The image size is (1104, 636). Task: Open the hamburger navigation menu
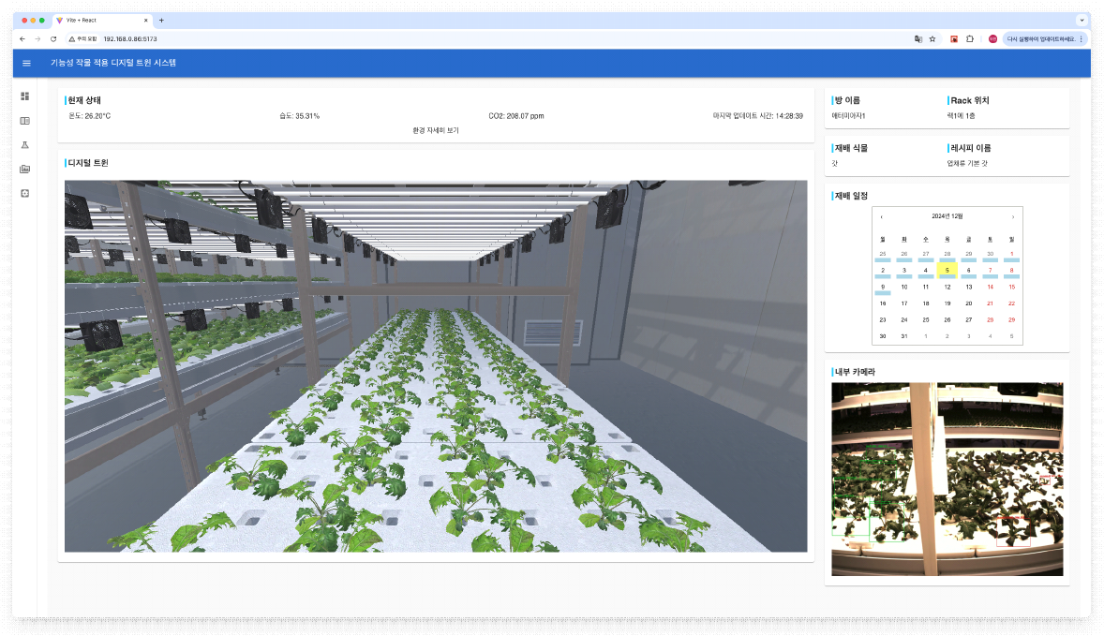point(26,63)
